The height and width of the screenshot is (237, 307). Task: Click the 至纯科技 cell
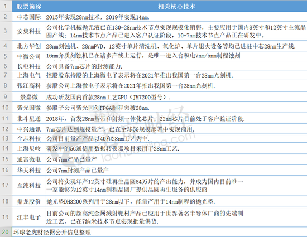[x=28, y=185]
